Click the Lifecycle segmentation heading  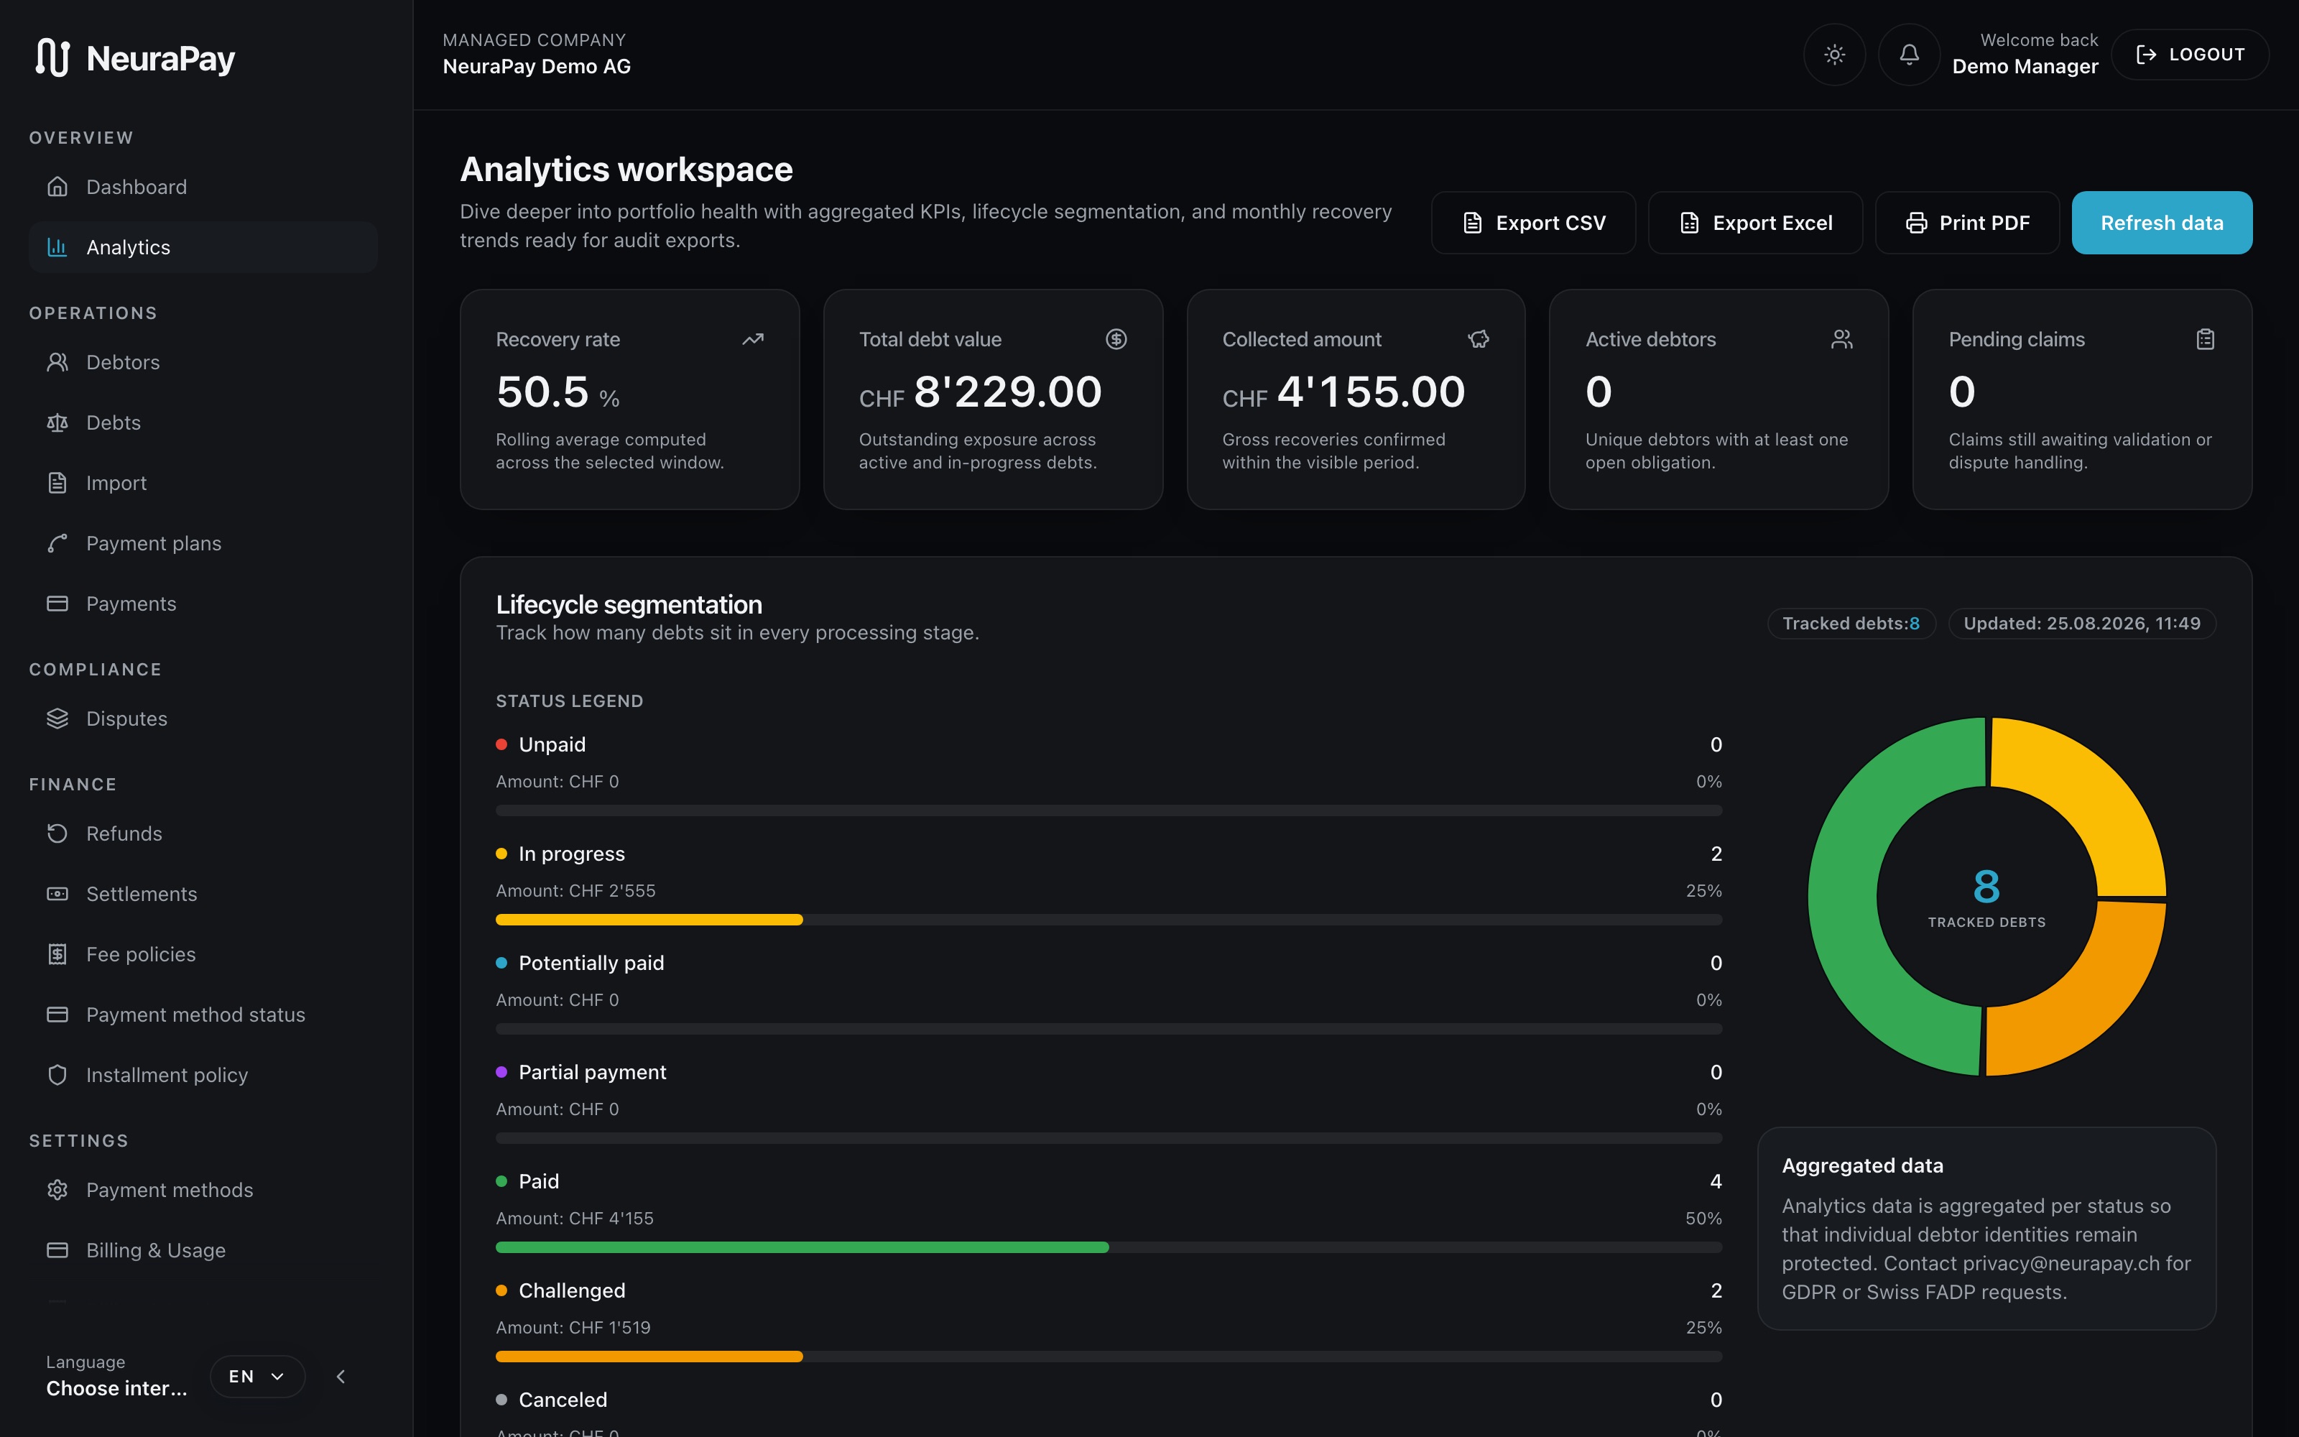coord(629,604)
